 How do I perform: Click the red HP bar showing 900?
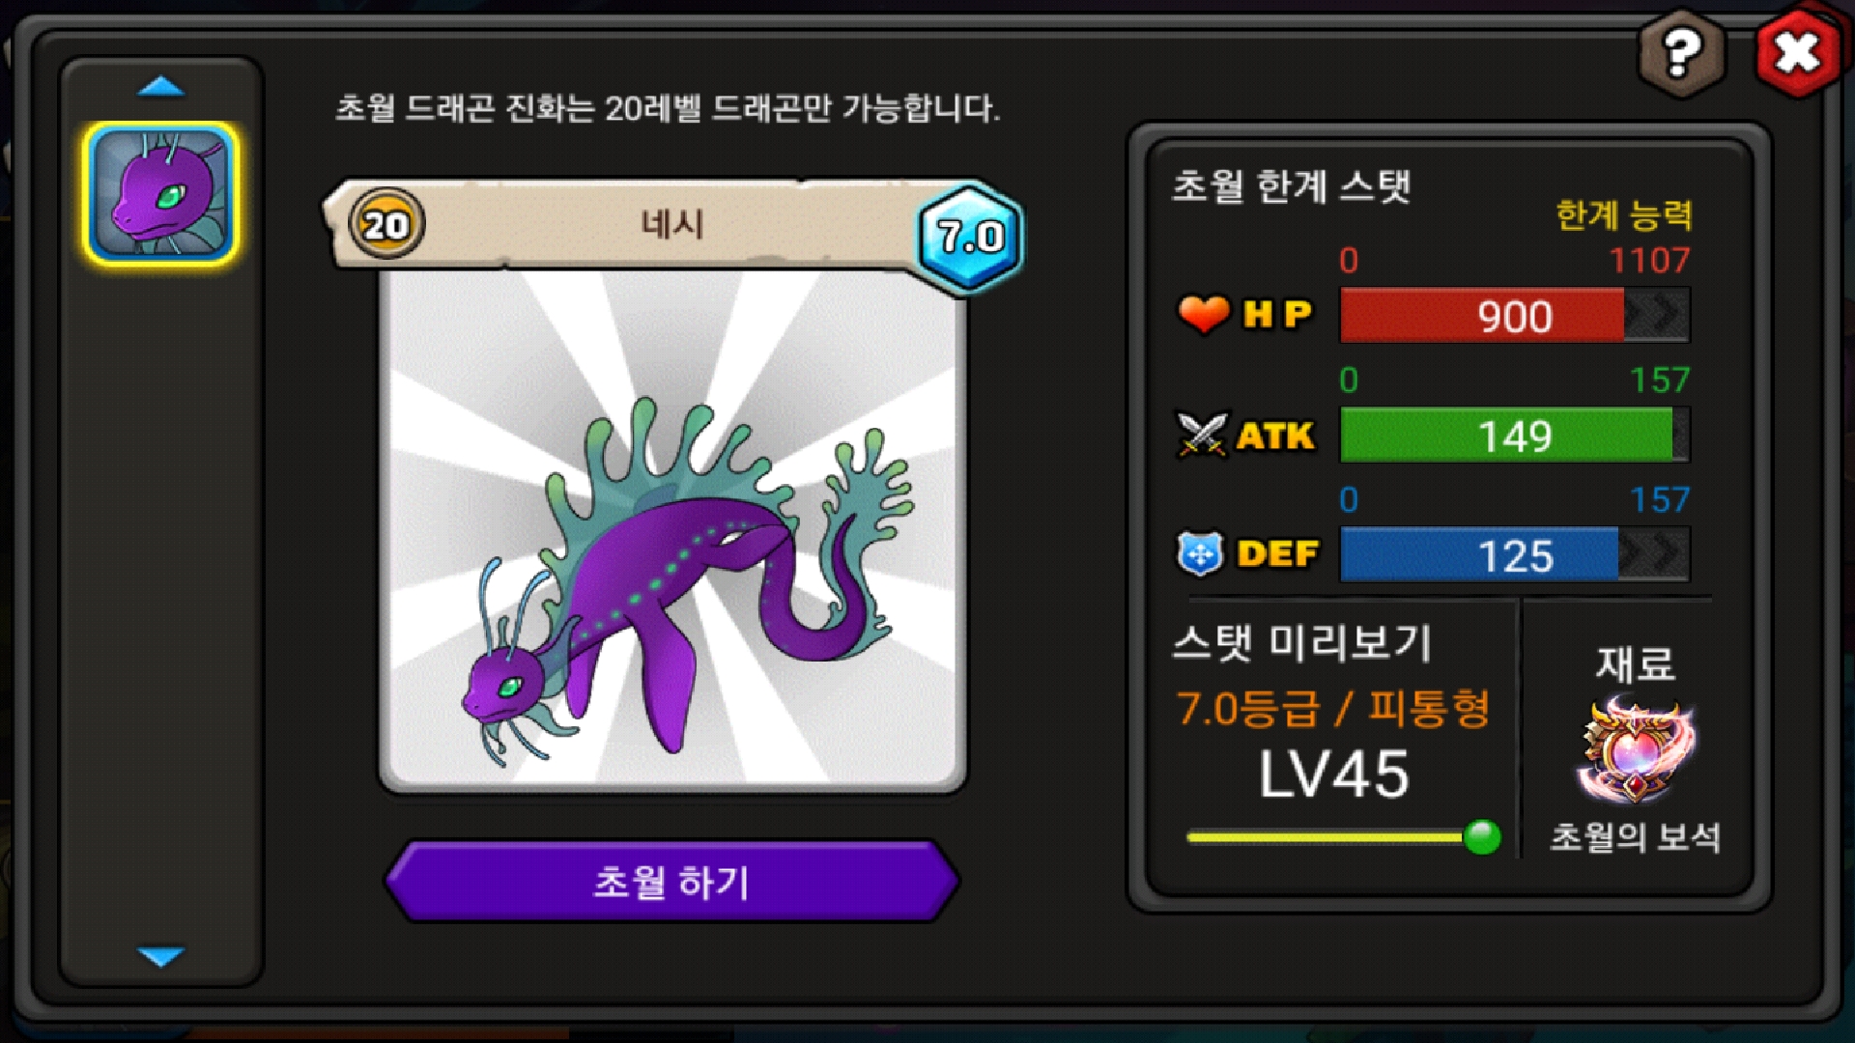click(1515, 315)
